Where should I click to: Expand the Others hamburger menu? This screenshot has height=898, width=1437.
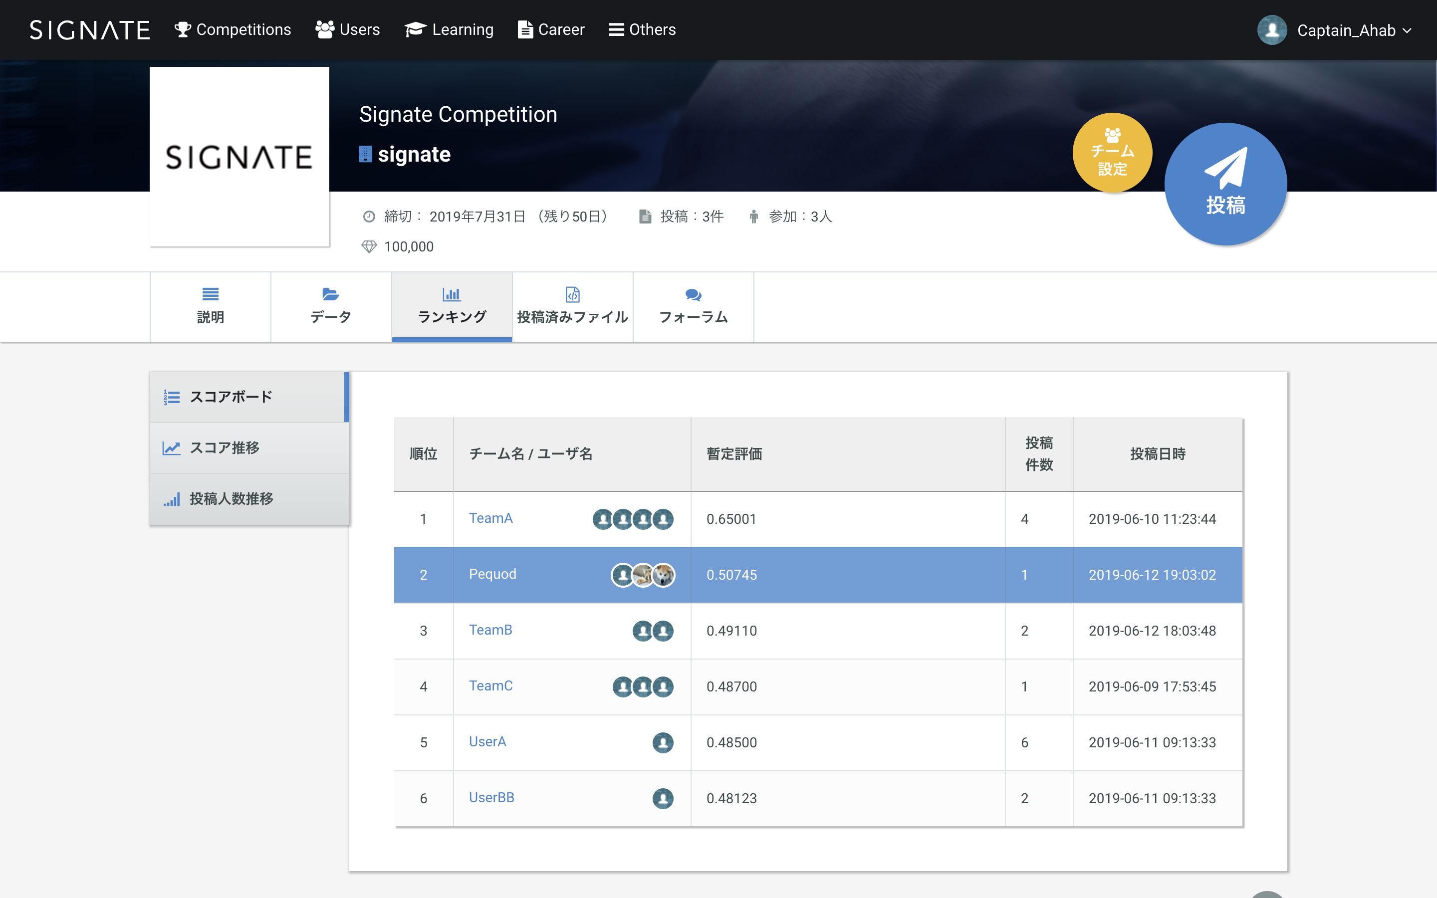(642, 30)
